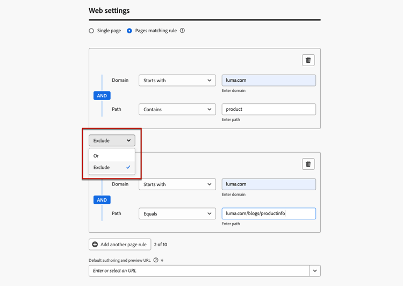Click the path field with luma.com/blogs/productinfo
403x286 pixels.
[x=269, y=213]
